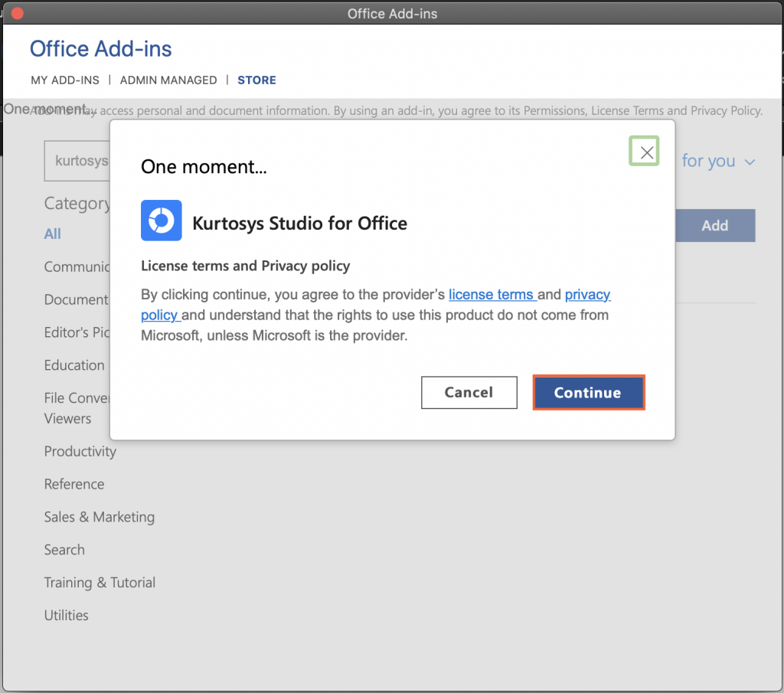Switch to MY ADD-INS tab
This screenshot has height=693, width=784.
pyautogui.click(x=65, y=80)
